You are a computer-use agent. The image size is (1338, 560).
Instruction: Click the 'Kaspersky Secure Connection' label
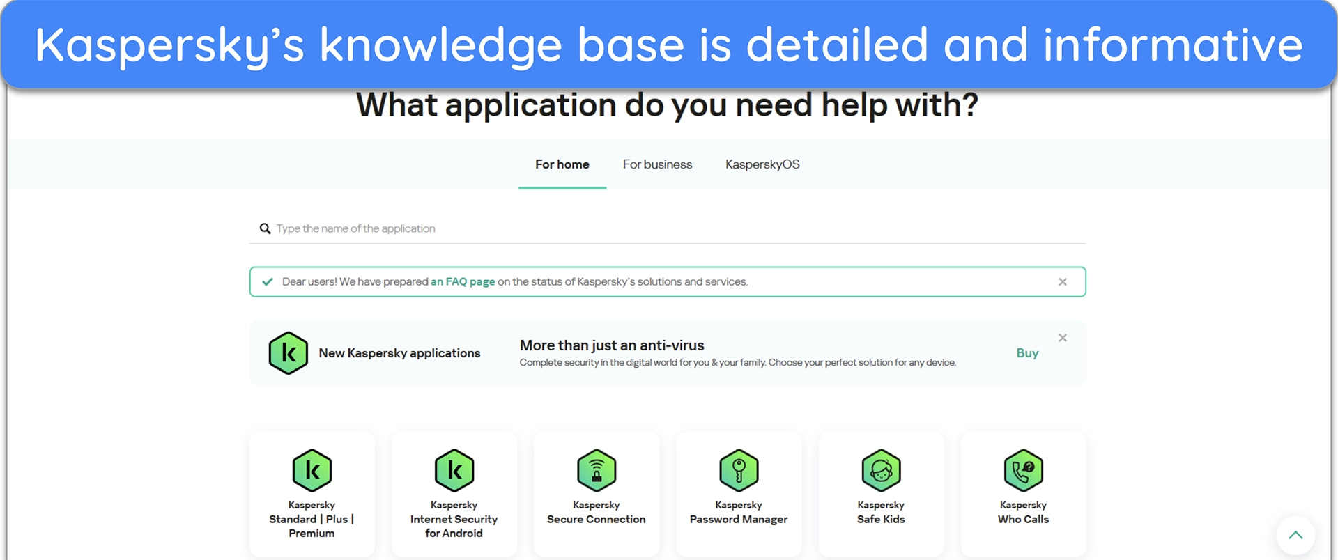[597, 512]
